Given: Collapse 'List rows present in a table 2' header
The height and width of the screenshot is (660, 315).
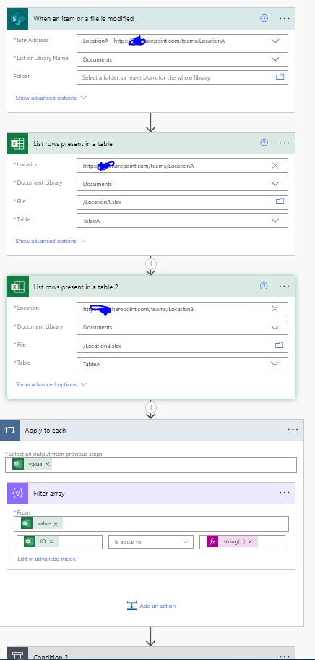Looking at the screenshot, I should pyautogui.click(x=151, y=287).
